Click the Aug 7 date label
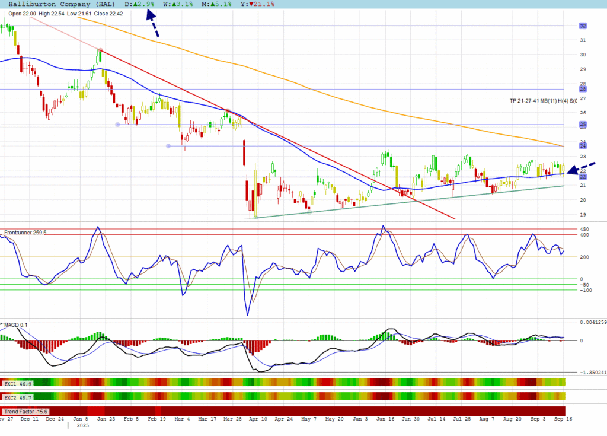Image resolution: width=607 pixels, height=436 pixels. tap(487, 419)
